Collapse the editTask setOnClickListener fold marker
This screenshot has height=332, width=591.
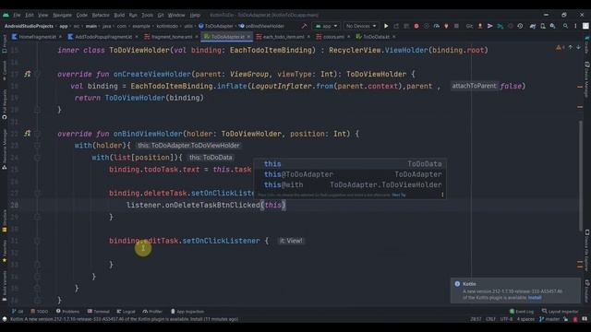(37, 241)
